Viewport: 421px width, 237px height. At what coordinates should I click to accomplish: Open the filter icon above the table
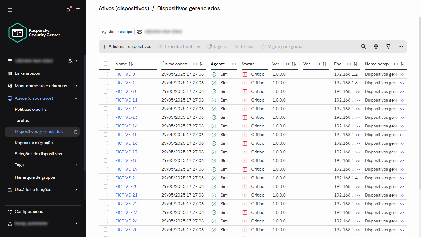(x=388, y=46)
